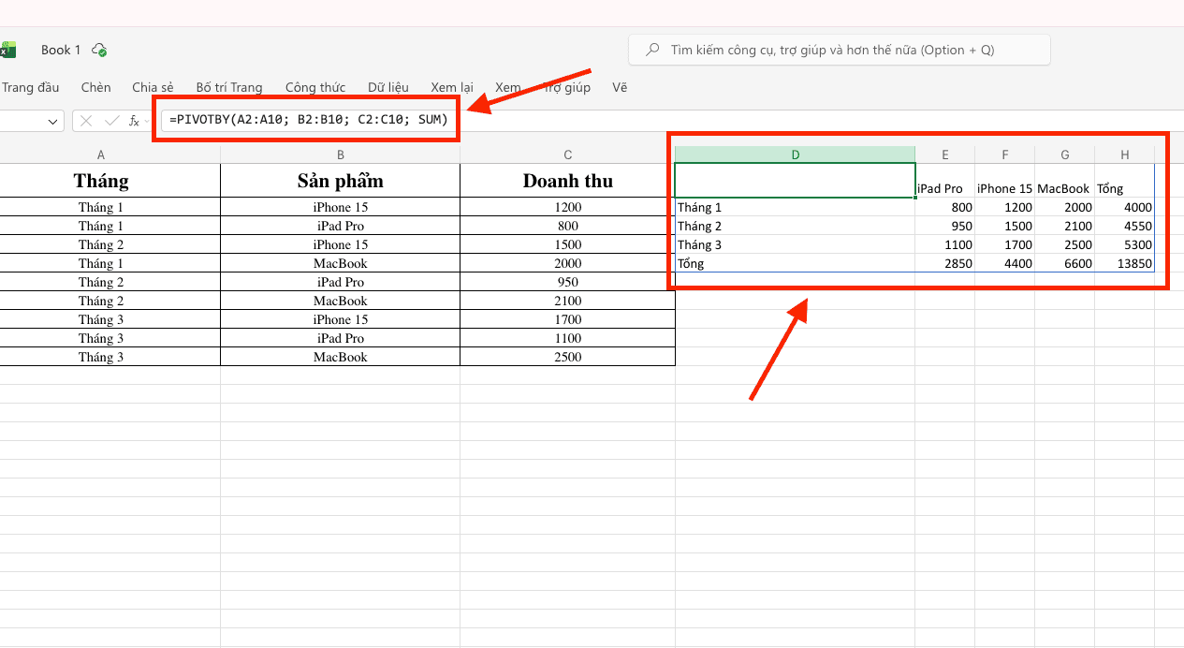The image size is (1184, 648).
Task: Select the cell with revenue 1200 in column C
Action: click(567, 207)
